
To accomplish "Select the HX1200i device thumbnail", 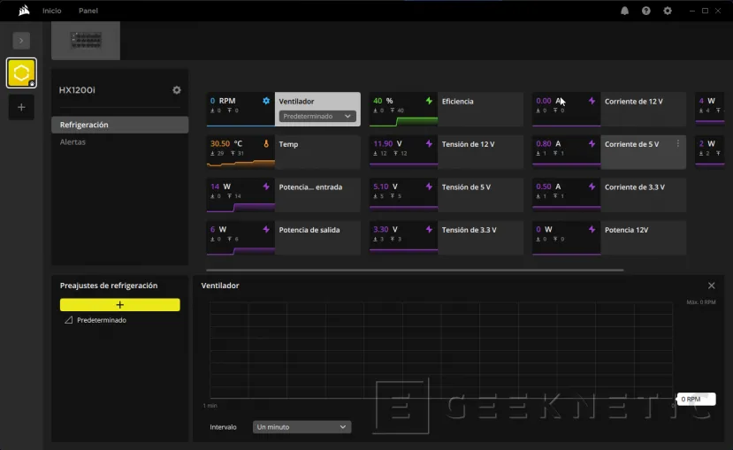I will (x=86, y=41).
